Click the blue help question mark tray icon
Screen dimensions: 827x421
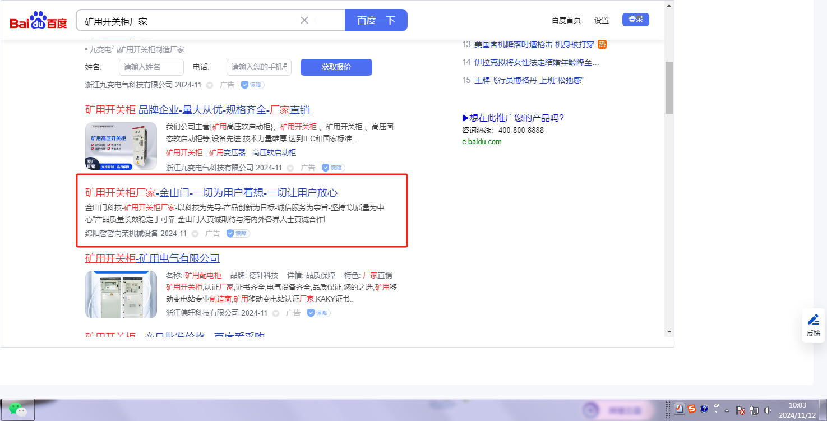pos(704,409)
